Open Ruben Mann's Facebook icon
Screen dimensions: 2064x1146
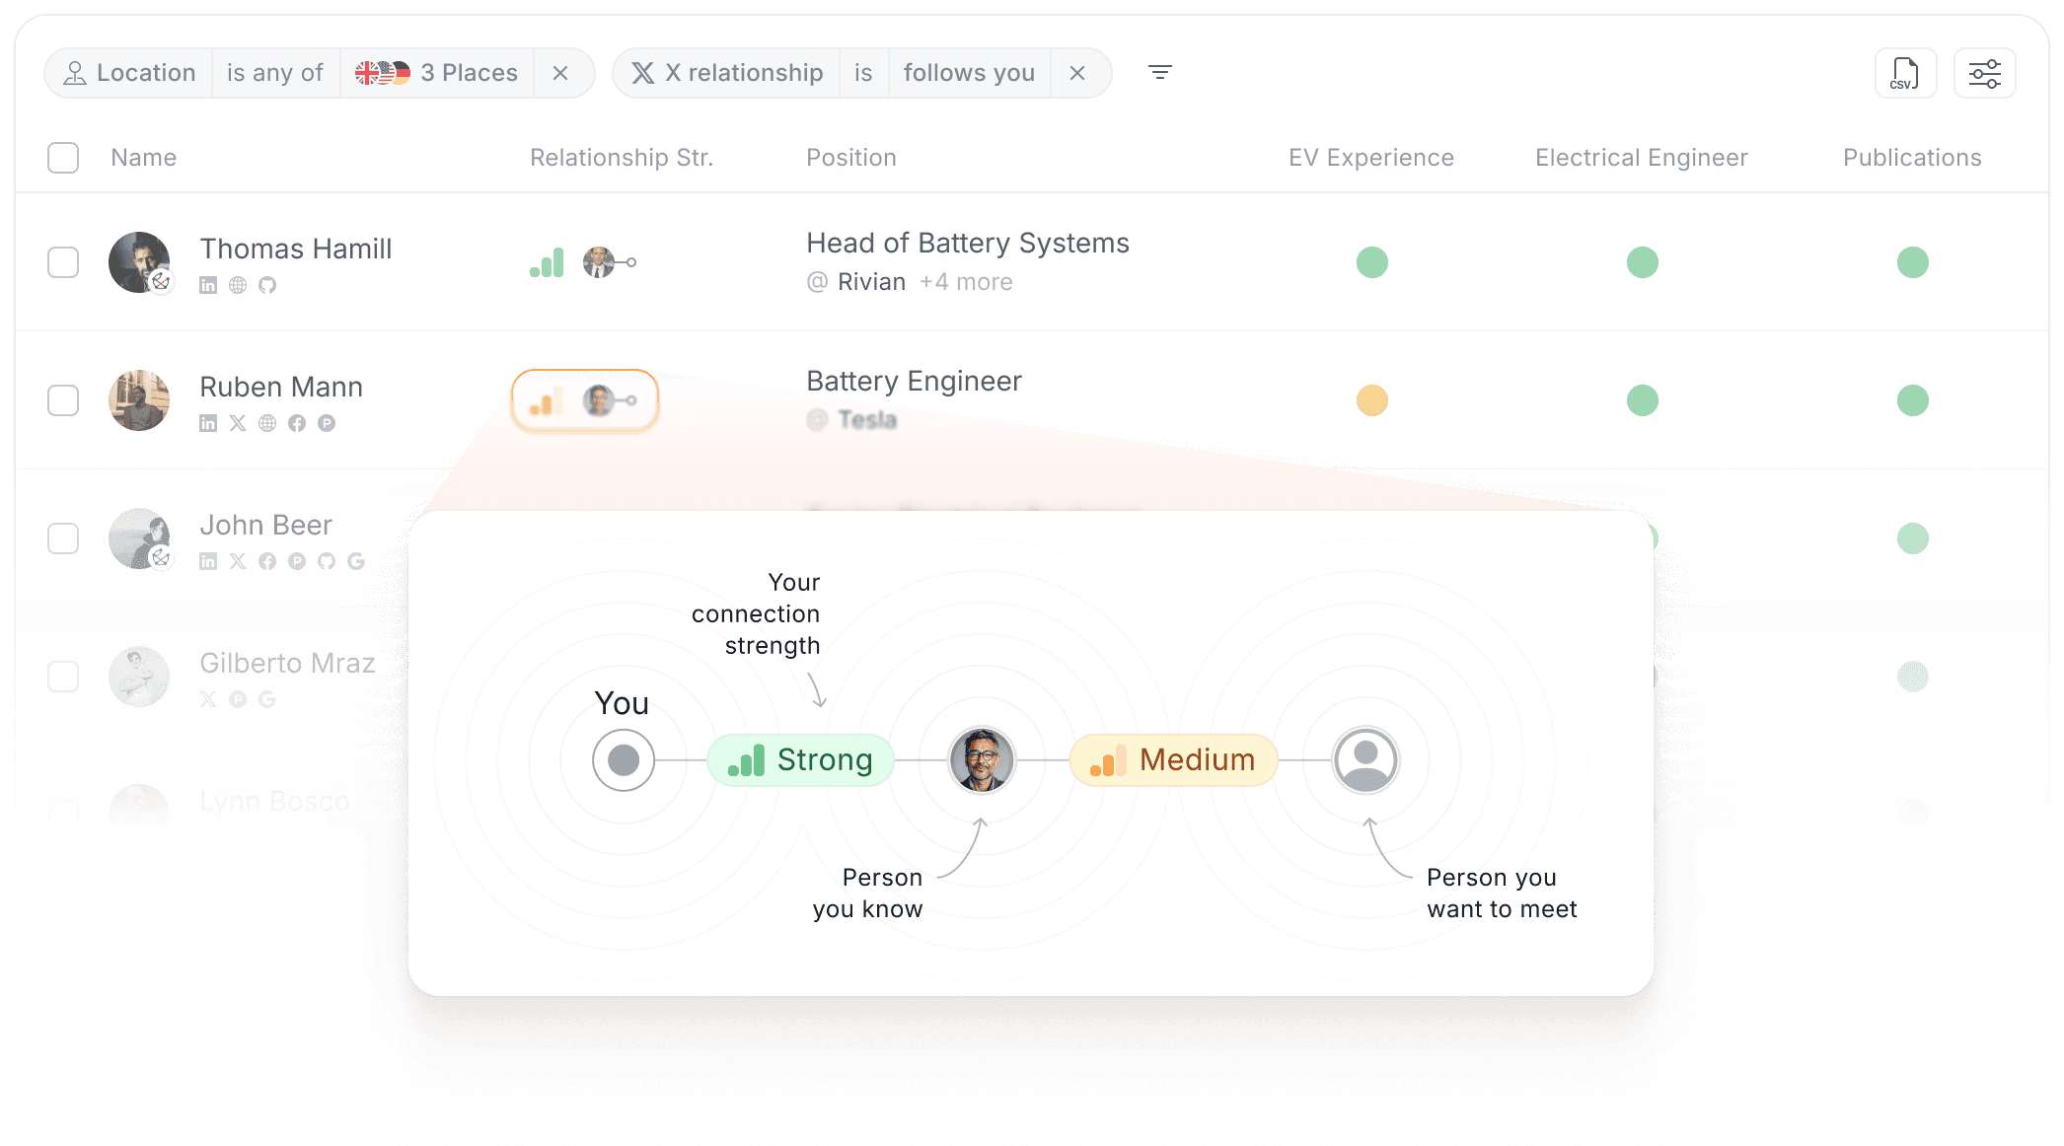297,423
